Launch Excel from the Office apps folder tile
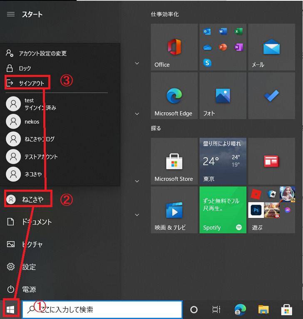This screenshot has height=319, width=303. click(x=238, y=32)
